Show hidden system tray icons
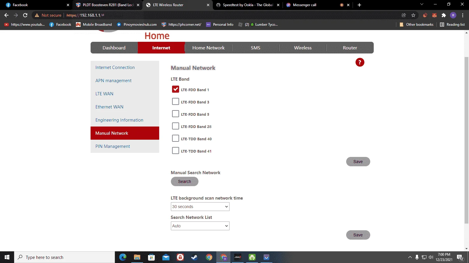The width and height of the screenshot is (469, 263). click(x=410, y=257)
